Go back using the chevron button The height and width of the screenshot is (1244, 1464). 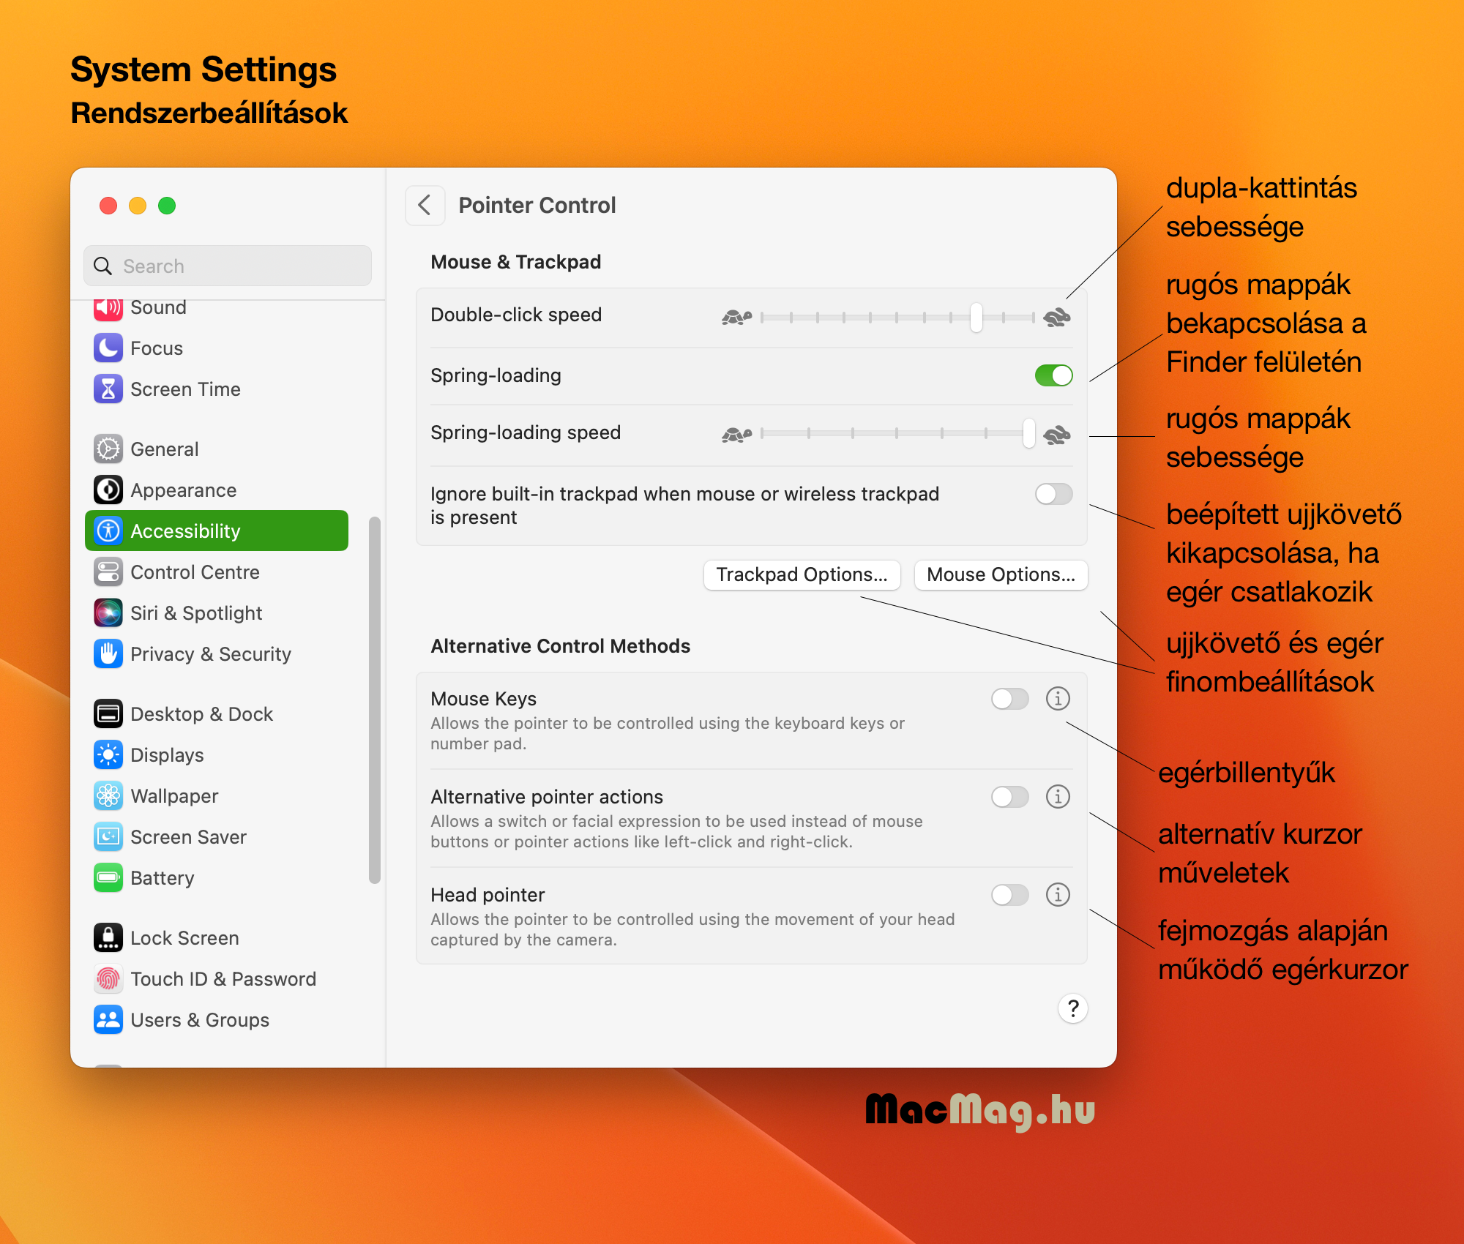point(425,206)
